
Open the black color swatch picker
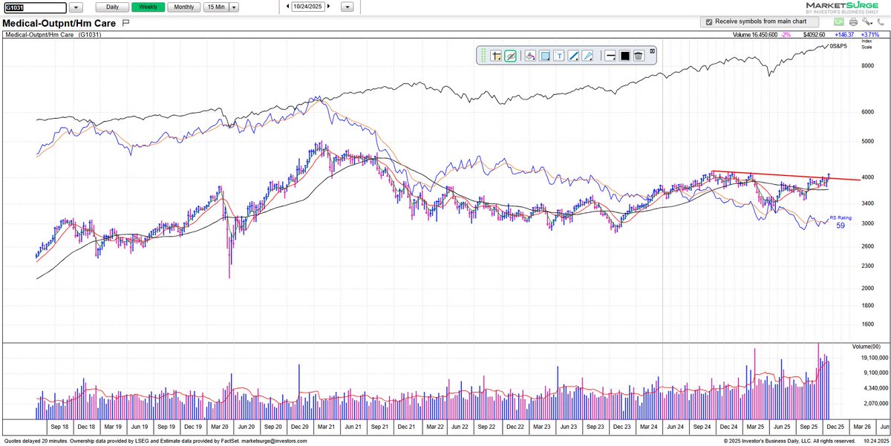(x=624, y=56)
